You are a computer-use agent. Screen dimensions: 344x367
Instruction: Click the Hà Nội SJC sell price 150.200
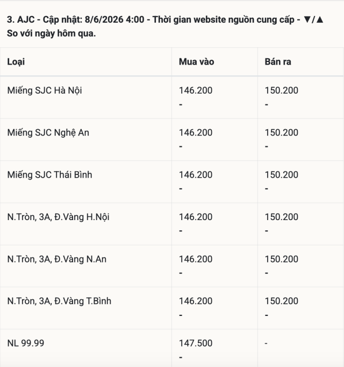pos(282,90)
